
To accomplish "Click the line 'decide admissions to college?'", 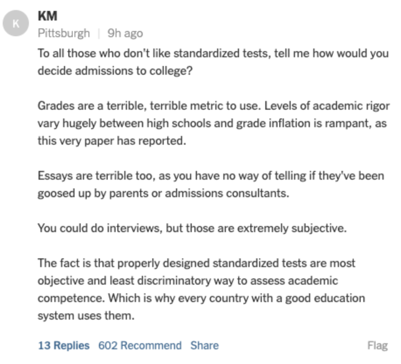I will [x=115, y=71].
